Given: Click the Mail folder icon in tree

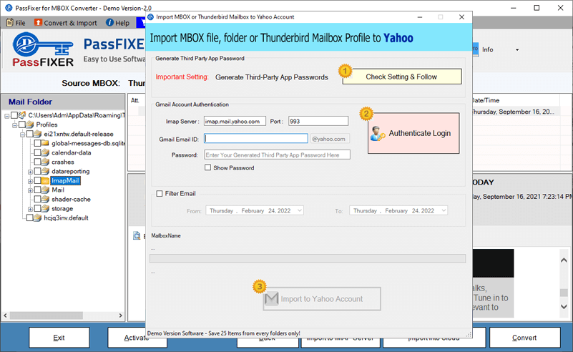Looking at the screenshot, I should click(45, 190).
